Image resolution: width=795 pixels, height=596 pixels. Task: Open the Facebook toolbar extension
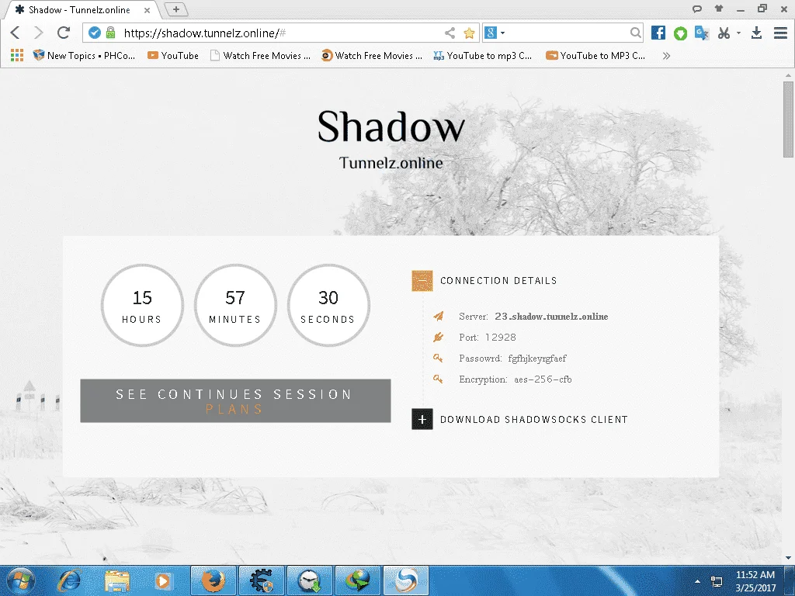[658, 33]
